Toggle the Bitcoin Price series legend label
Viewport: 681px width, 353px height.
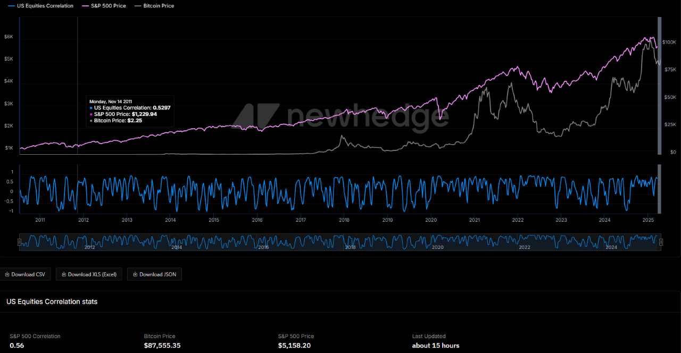pos(159,6)
